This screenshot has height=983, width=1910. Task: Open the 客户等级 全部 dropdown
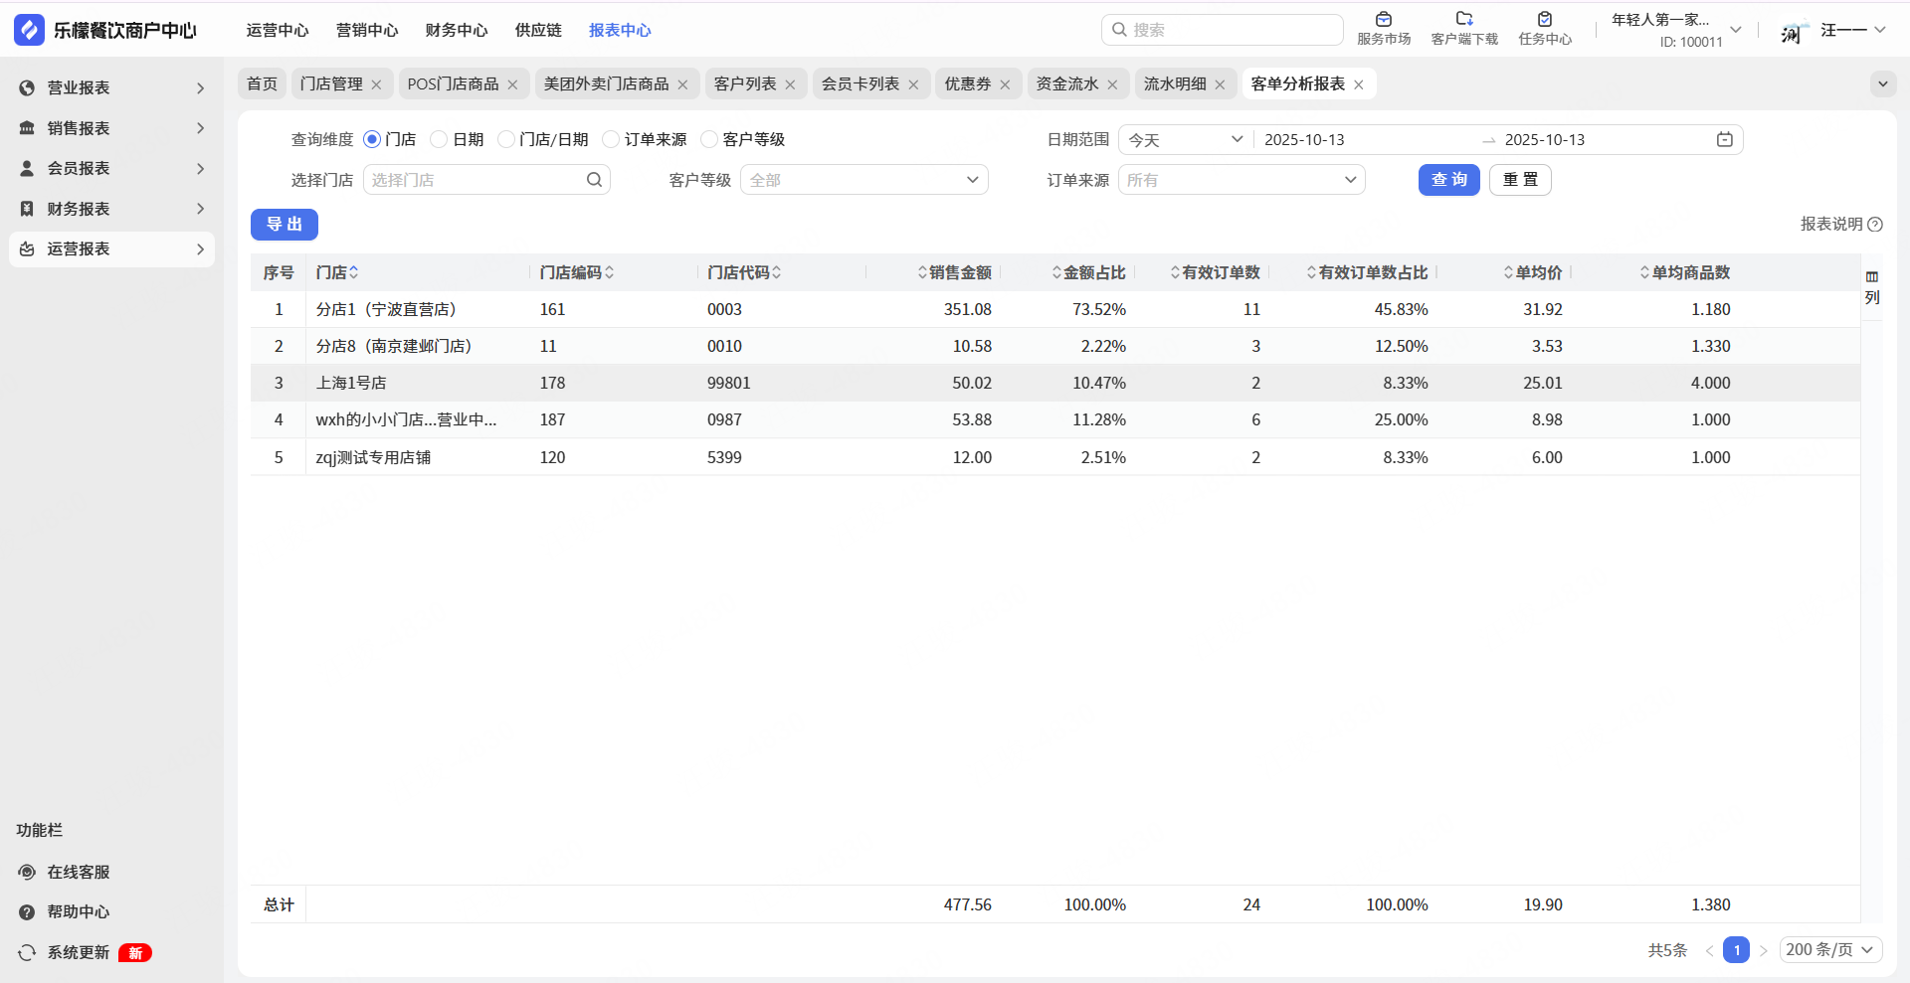(x=863, y=180)
